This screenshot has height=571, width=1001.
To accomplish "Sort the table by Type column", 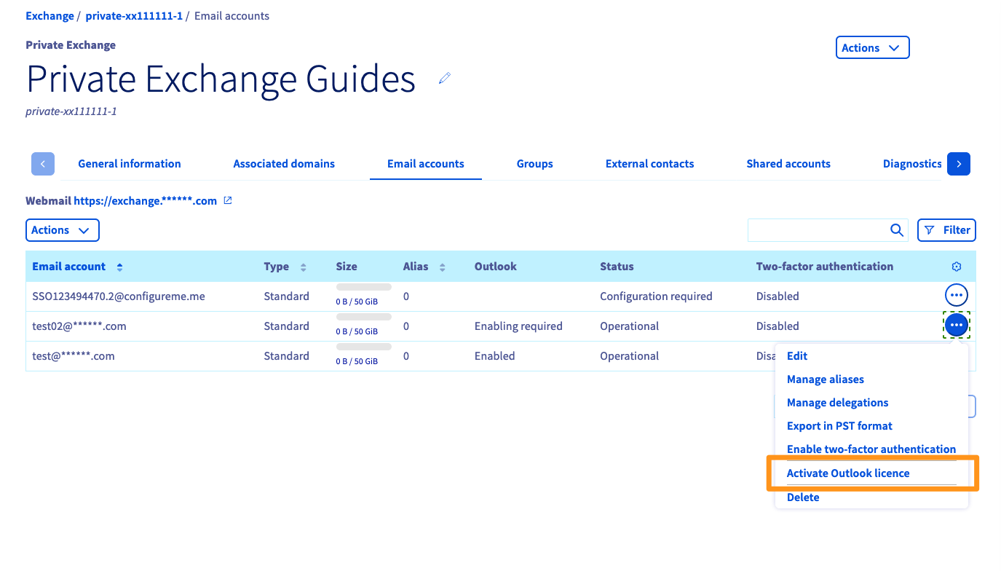I will (304, 267).
